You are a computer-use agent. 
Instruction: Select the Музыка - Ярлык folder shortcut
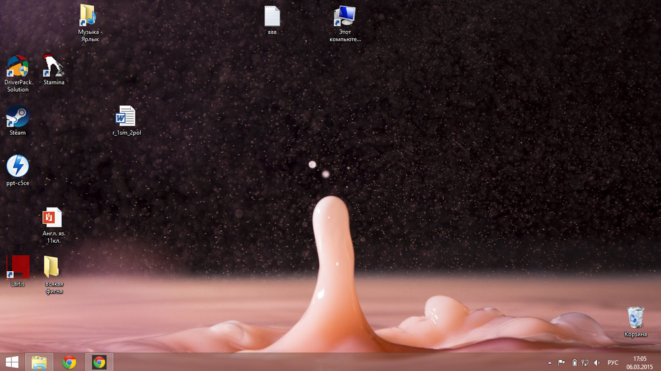89,15
